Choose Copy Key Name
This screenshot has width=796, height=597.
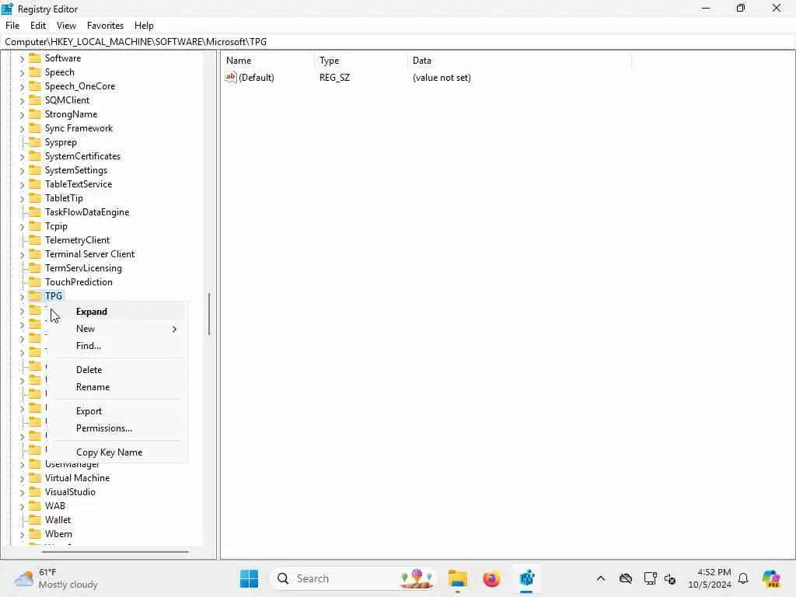(120, 452)
